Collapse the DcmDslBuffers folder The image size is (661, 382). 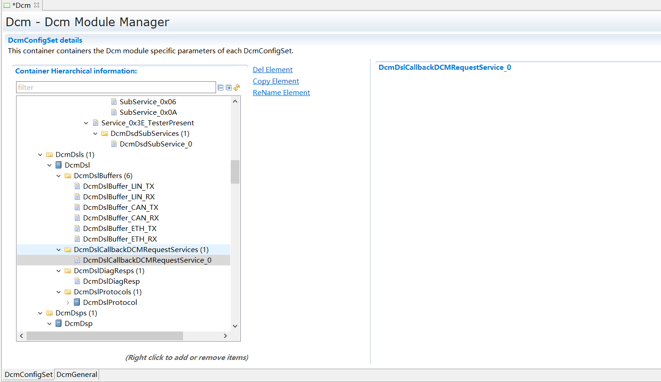click(x=59, y=175)
